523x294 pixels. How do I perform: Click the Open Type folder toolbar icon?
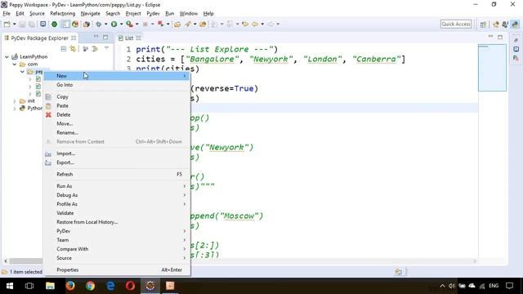pyautogui.click(x=177, y=24)
